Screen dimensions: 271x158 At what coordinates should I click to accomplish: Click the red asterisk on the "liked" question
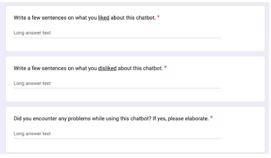159,17
